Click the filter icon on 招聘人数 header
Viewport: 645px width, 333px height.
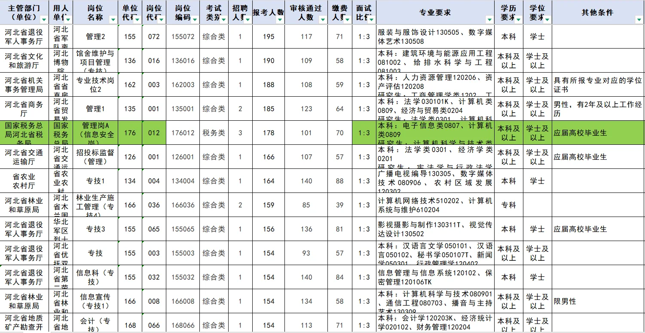[x=247, y=19]
